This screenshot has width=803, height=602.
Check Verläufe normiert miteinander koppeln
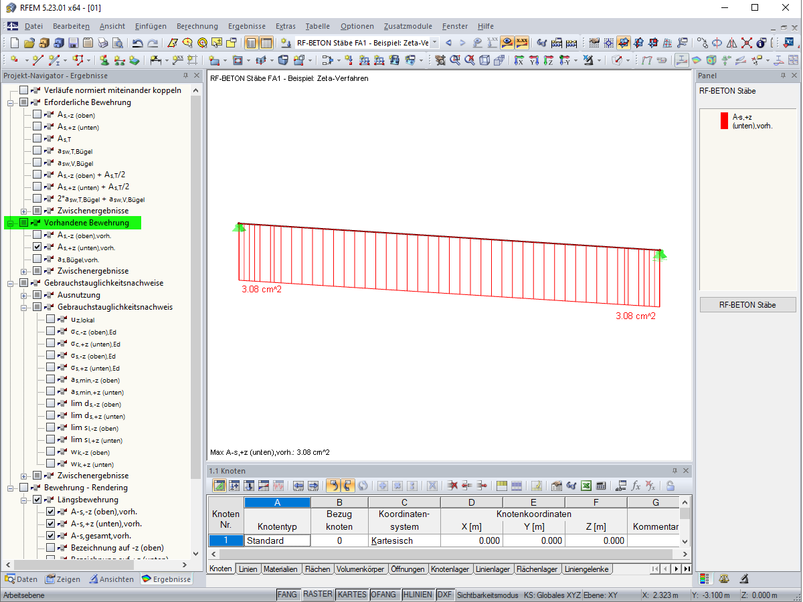24,90
